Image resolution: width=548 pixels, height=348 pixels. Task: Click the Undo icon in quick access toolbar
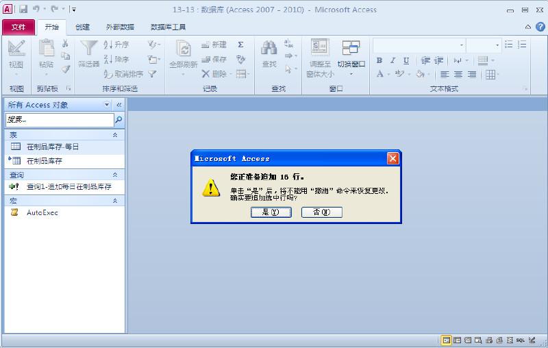[36, 9]
